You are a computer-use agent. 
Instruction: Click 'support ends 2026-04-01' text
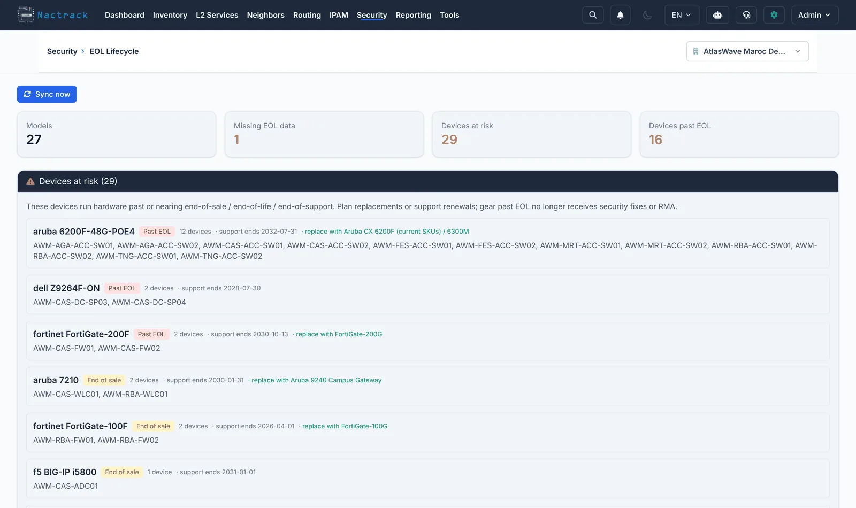255,426
